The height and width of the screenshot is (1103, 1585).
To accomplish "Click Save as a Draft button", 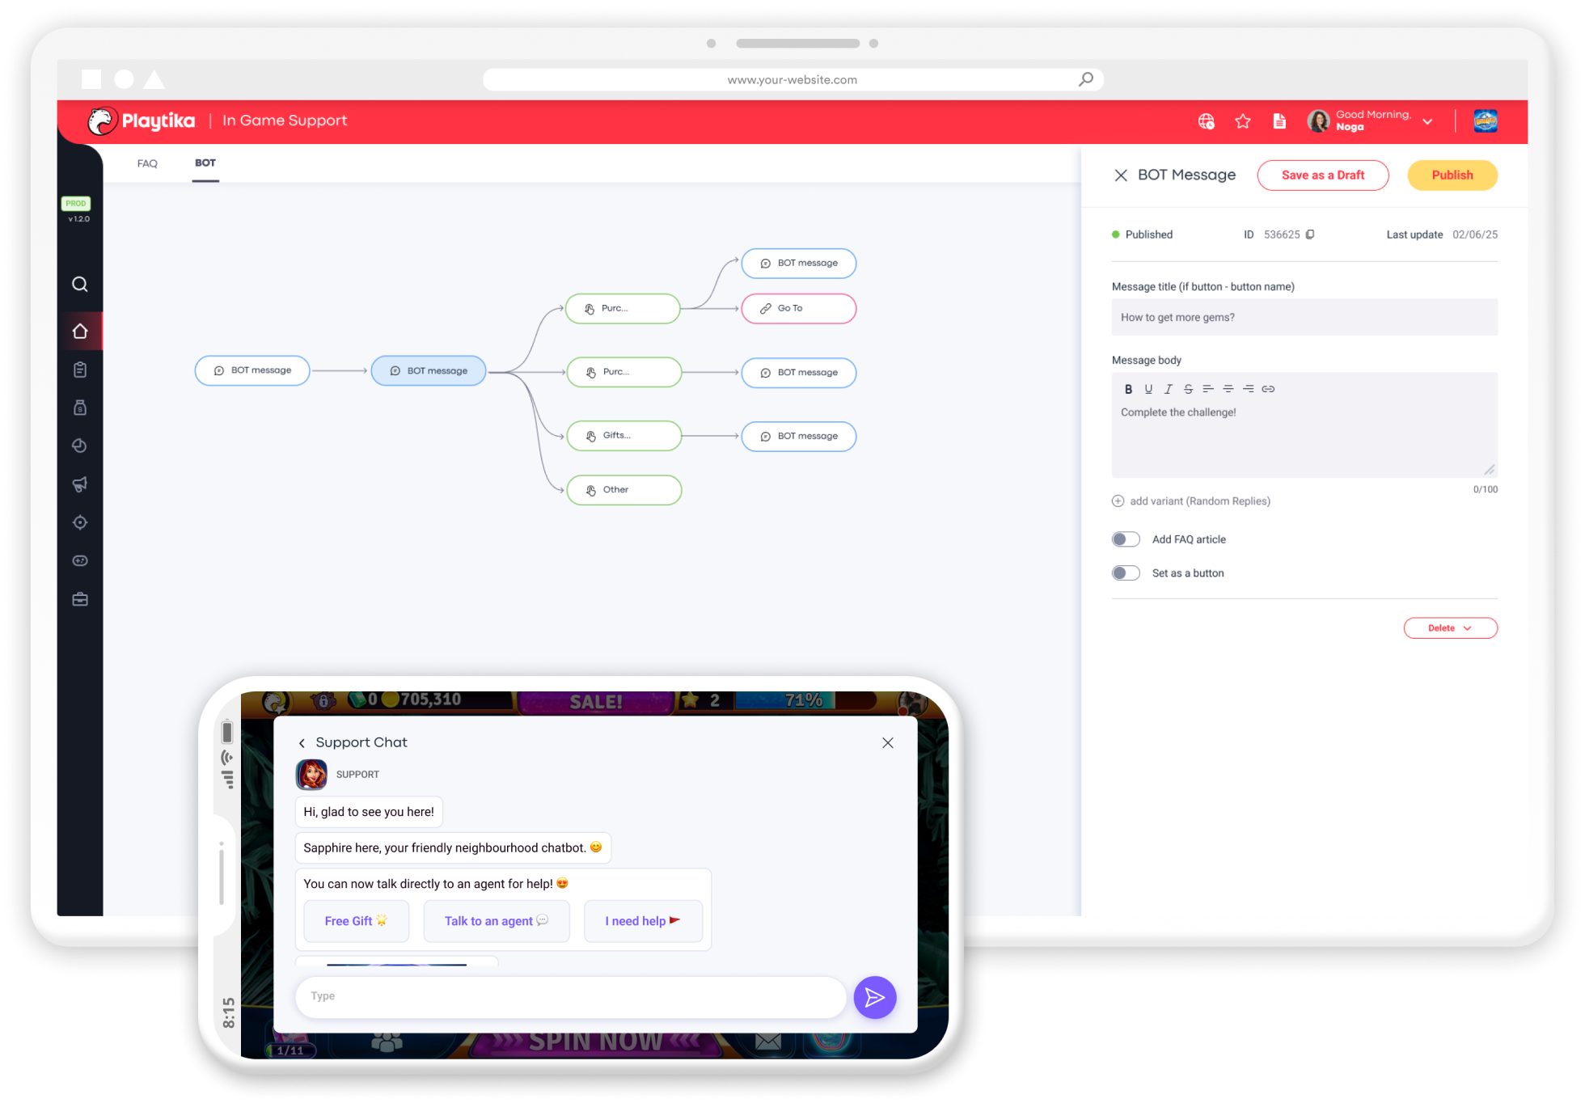I will 1323,175.
